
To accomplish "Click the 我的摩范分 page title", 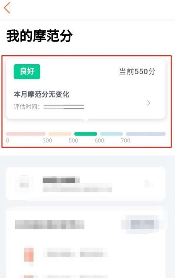I will point(39,36).
